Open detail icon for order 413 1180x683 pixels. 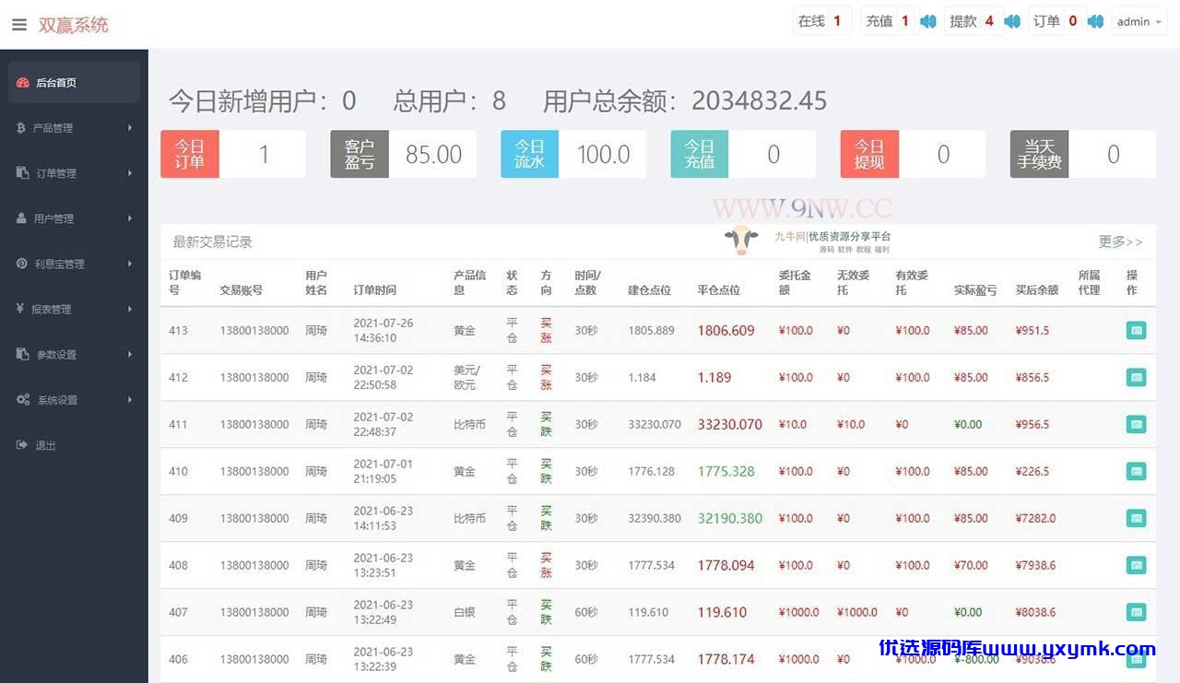coord(1136,330)
